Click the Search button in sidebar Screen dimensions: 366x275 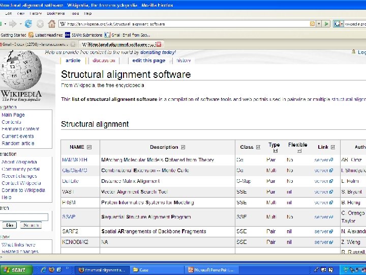click(31, 225)
